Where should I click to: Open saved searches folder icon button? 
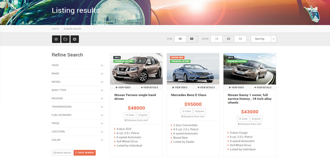pyautogui.click(x=65, y=39)
